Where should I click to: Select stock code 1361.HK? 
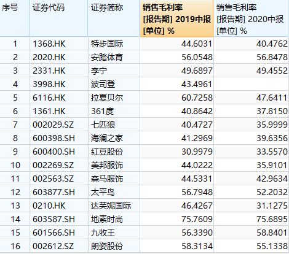(49, 111)
